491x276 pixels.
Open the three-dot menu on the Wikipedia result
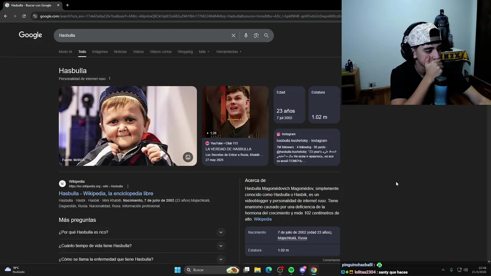(128, 186)
